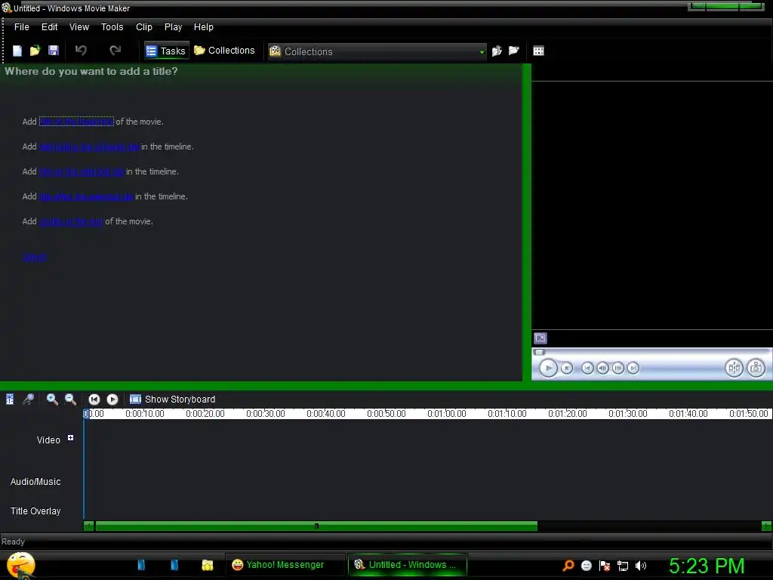Screen dimensions: 773x580
Task: Add title on the selected clip
Action: click(x=82, y=171)
